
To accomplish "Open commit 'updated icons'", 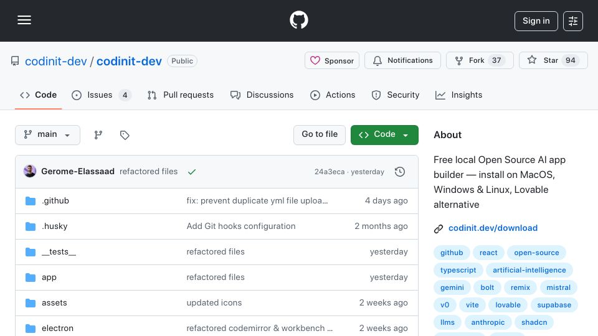I will [214, 303].
